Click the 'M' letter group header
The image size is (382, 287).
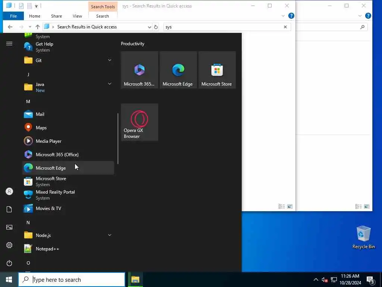pyautogui.click(x=28, y=102)
